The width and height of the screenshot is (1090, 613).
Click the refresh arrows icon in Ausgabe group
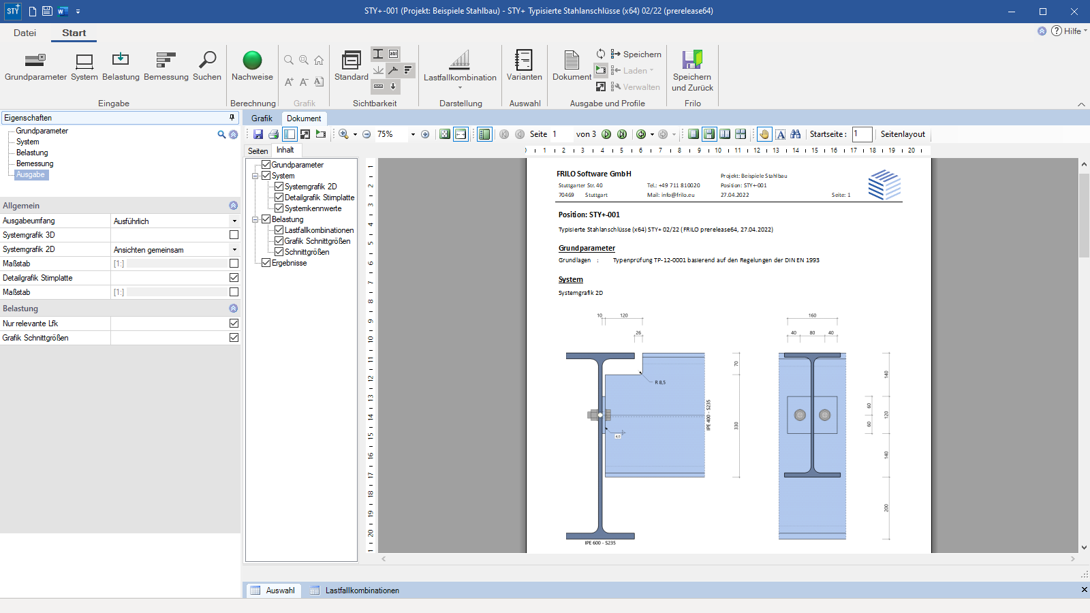pyautogui.click(x=601, y=54)
